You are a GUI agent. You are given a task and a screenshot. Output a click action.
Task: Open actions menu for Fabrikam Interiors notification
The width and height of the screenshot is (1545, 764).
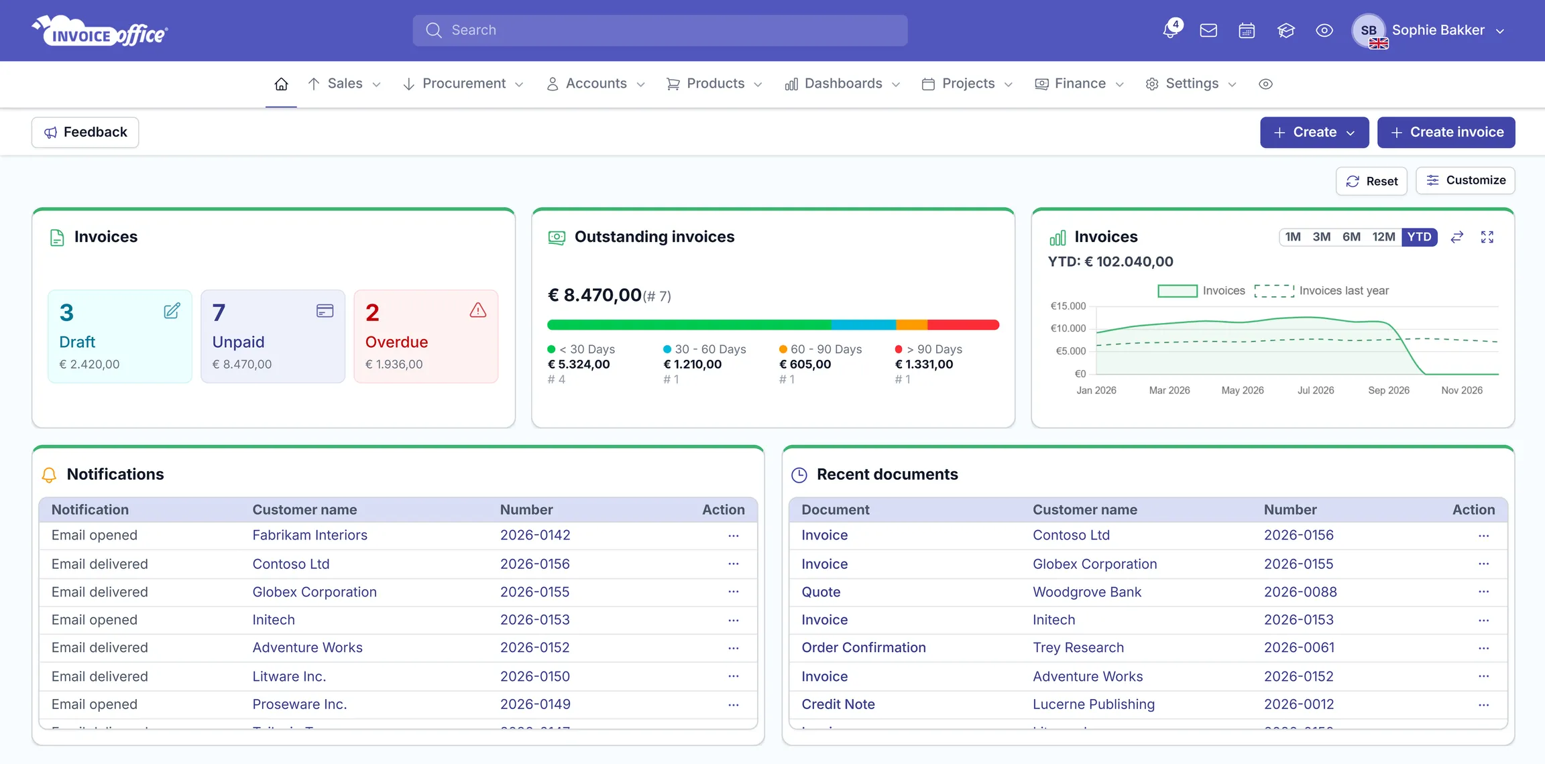tap(733, 535)
